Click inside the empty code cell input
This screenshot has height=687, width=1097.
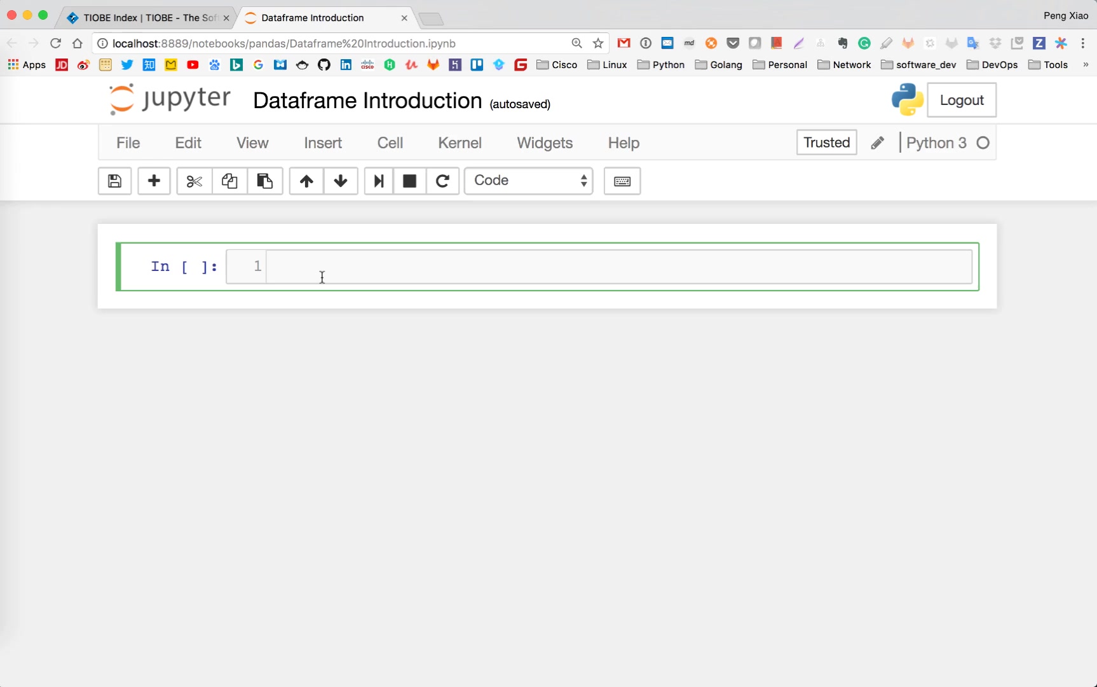618,267
